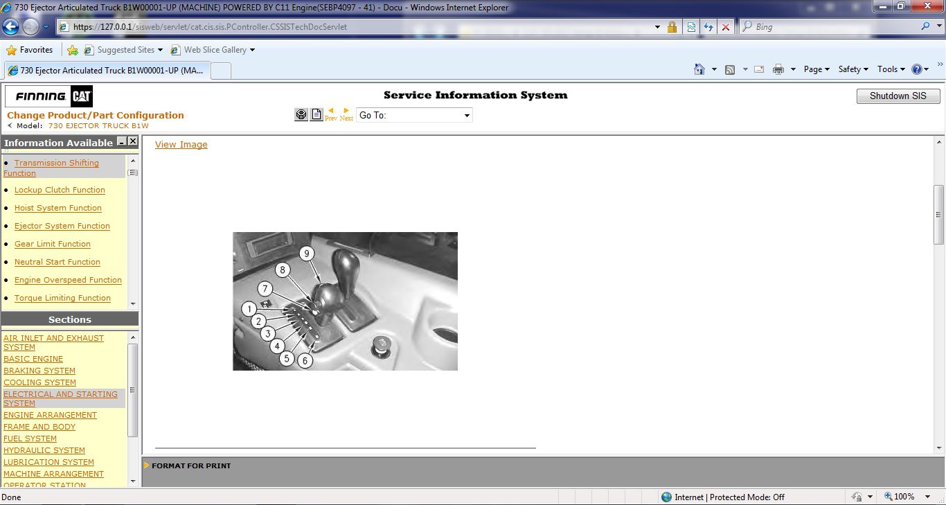Run search with the magnifier button

926,26
